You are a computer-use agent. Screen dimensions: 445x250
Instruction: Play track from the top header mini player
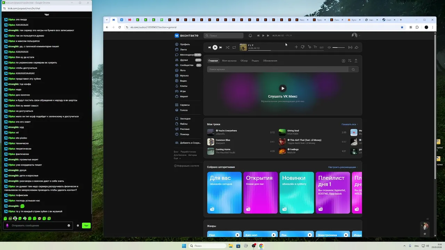tap(263, 35)
